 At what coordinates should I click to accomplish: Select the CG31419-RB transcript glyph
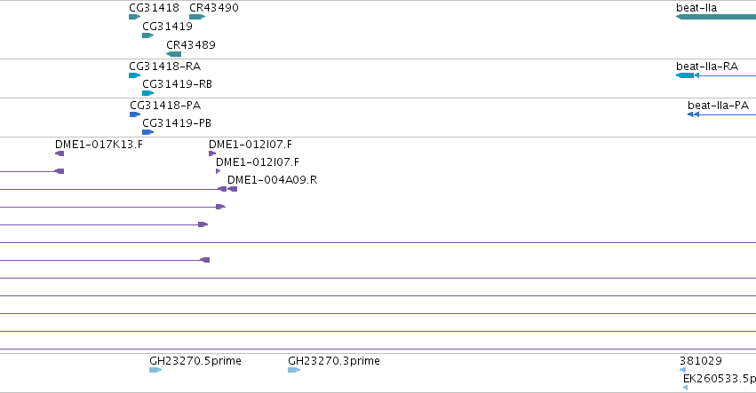coord(148,93)
